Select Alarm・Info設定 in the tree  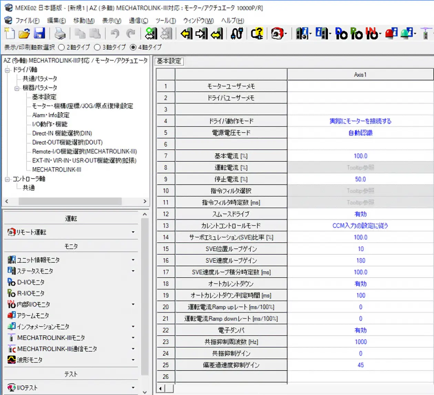point(51,115)
